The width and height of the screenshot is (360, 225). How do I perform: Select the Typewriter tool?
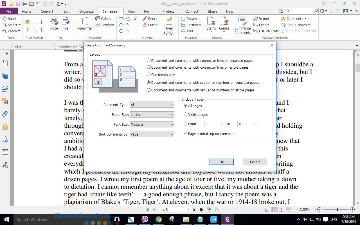tap(84, 24)
